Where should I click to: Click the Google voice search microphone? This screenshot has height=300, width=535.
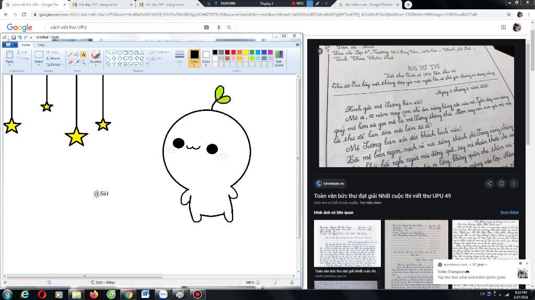tap(219, 27)
